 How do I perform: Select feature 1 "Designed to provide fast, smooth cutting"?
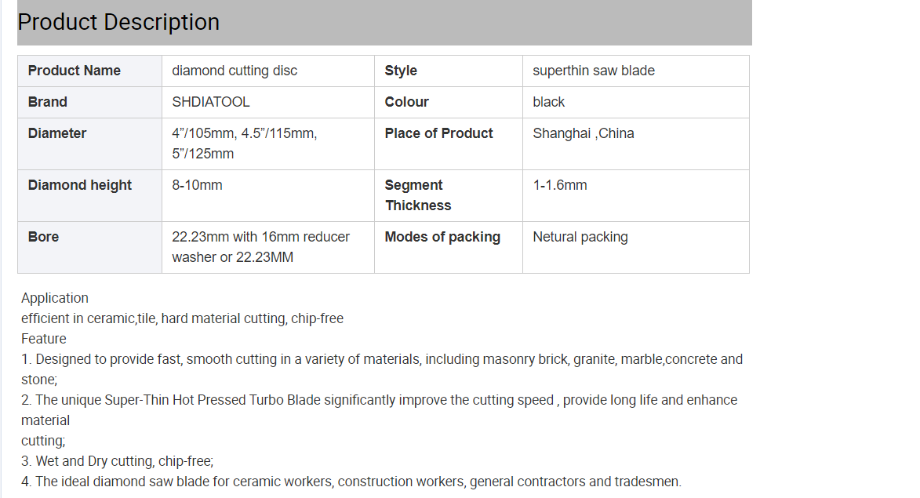coord(382,369)
